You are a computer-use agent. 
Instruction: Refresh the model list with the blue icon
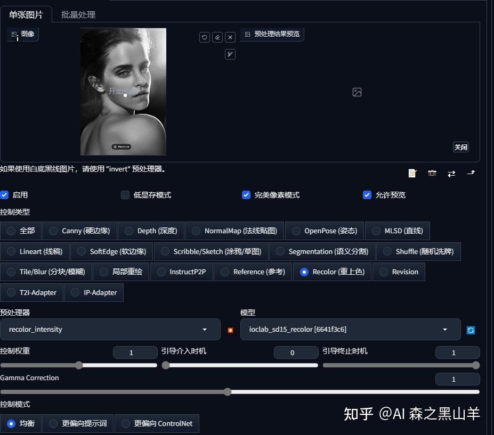click(471, 330)
